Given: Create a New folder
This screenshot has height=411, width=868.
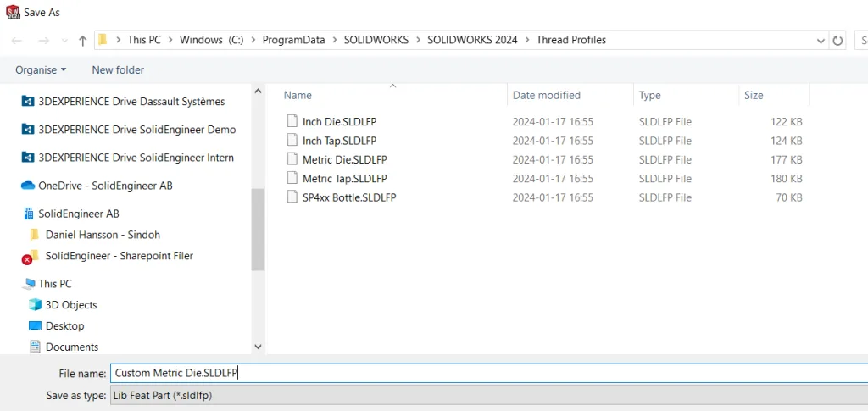Looking at the screenshot, I should [118, 69].
